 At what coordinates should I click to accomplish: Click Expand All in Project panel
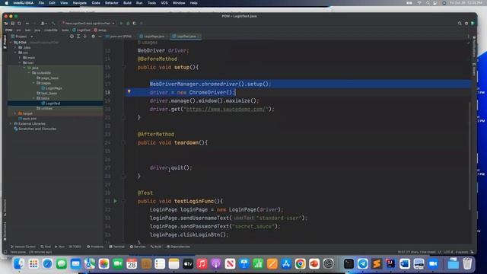78,37
